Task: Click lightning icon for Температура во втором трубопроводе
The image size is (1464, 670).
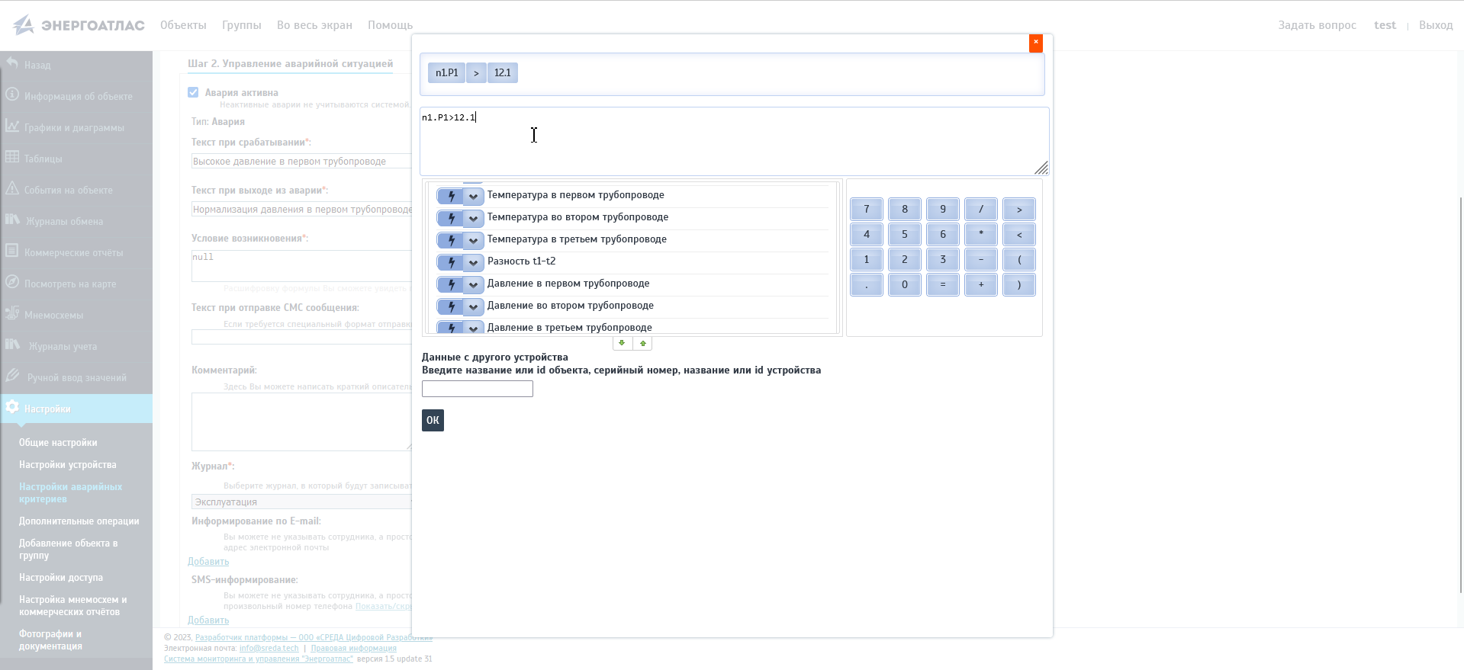Action: tap(451, 218)
